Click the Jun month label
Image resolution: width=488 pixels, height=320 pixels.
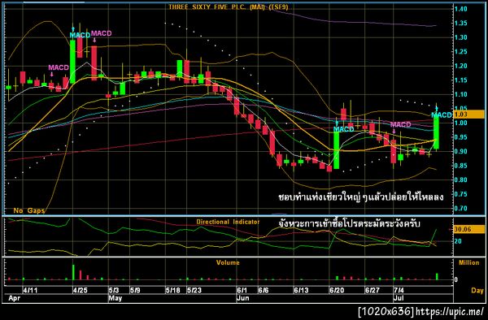click(x=242, y=298)
